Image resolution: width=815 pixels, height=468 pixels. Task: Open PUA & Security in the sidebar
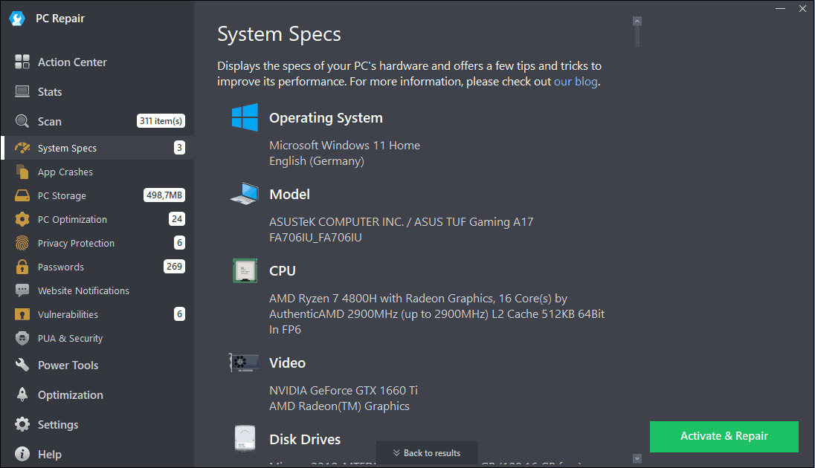tap(97, 338)
